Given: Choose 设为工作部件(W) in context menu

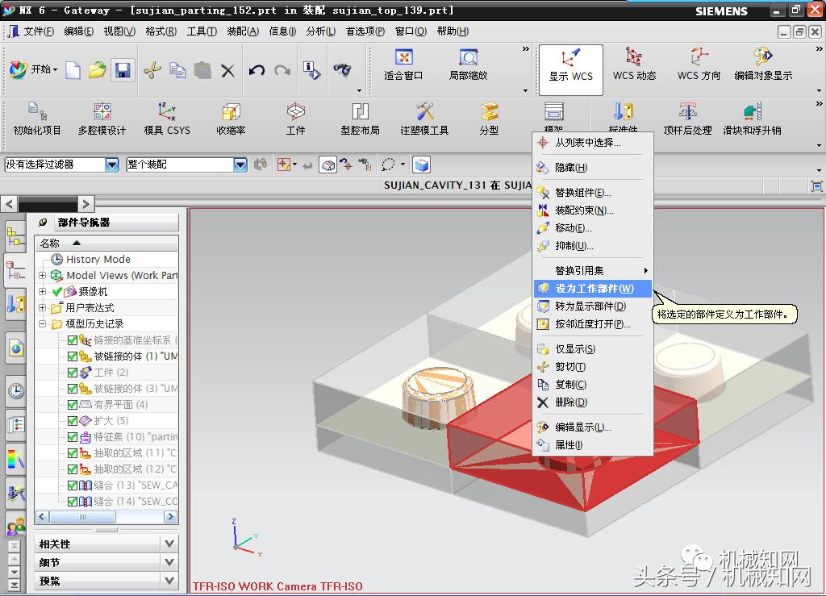Looking at the screenshot, I should pyautogui.click(x=593, y=289).
